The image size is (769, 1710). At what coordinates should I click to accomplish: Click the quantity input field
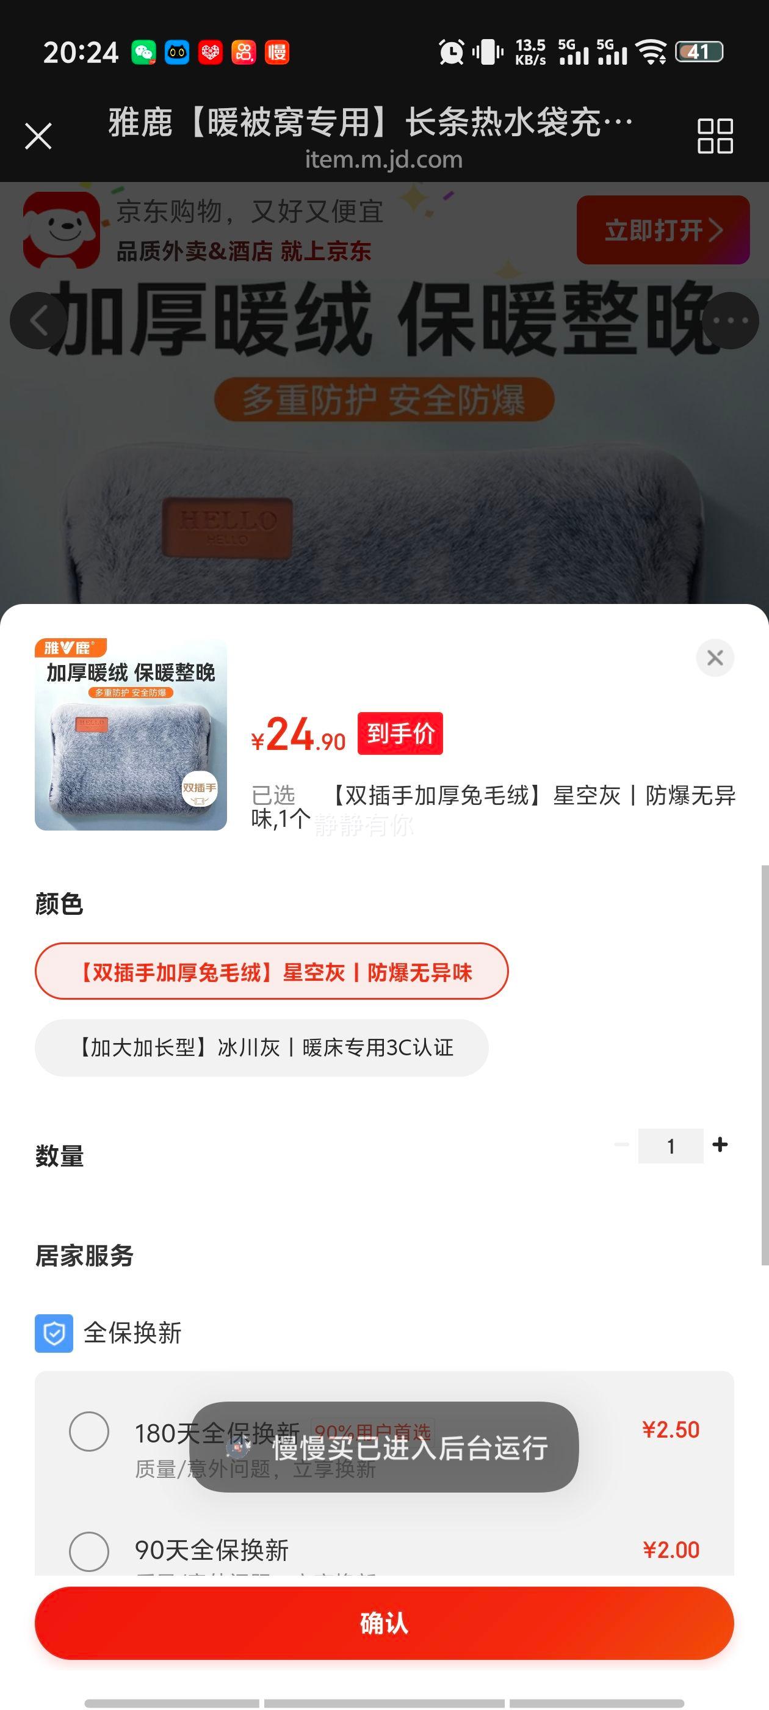coord(670,1146)
